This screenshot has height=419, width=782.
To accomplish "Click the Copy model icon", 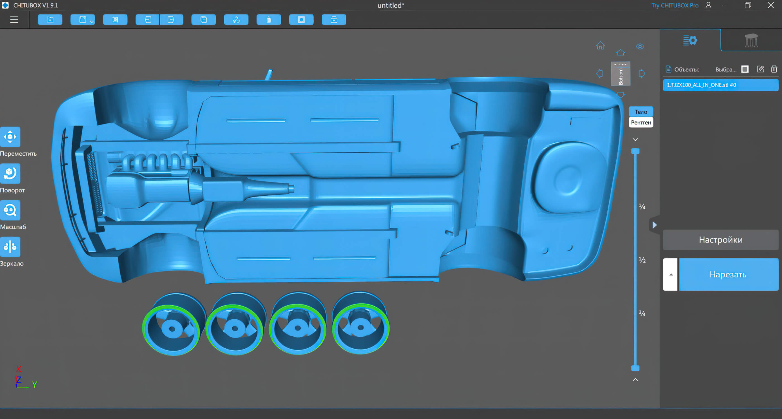I will [x=204, y=20].
